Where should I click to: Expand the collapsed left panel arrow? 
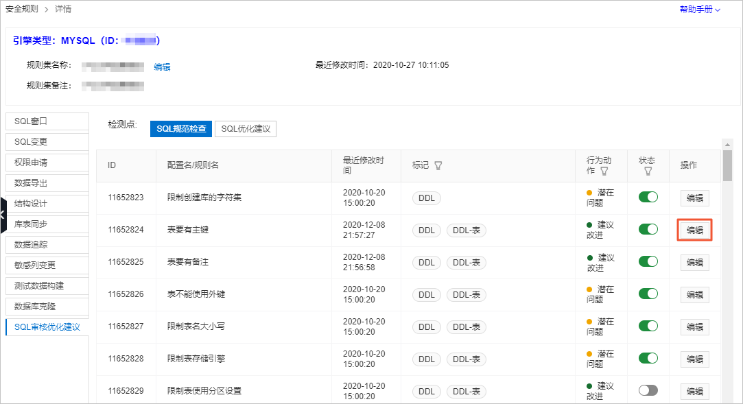[3, 215]
